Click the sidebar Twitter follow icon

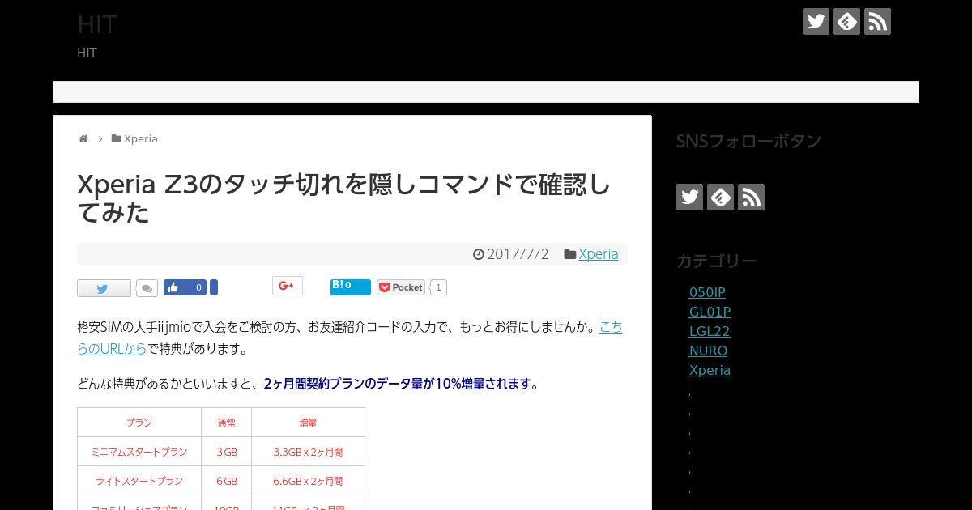[x=689, y=197]
